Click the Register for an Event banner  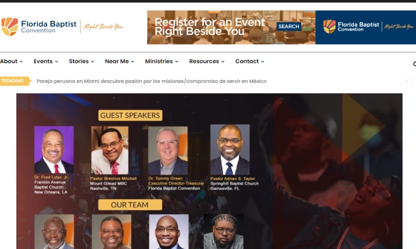[281, 27]
